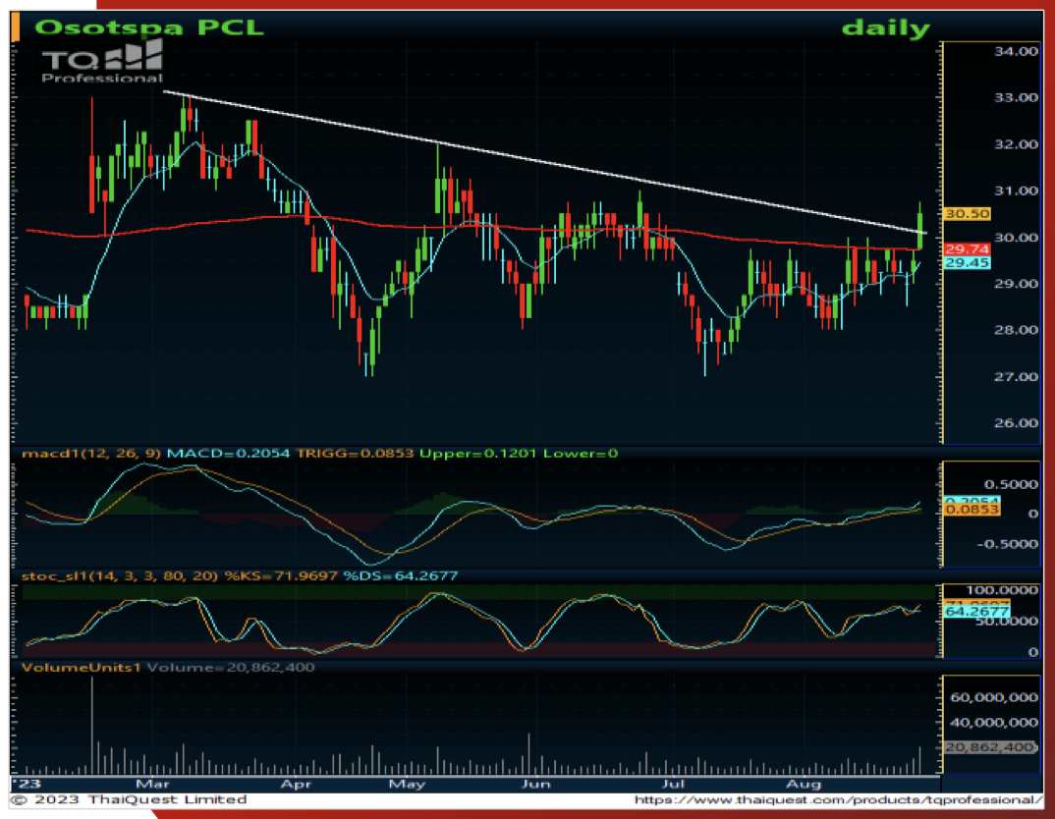Click the 26.00 price axis label
The height and width of the screenshot is (819, 1055).
coord(1016,423)
